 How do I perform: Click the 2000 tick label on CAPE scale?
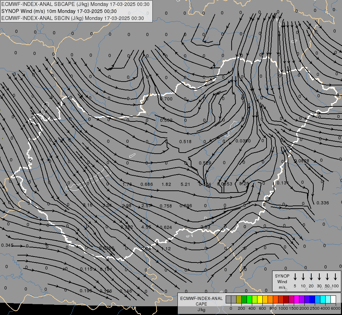(x=304, y=308)
